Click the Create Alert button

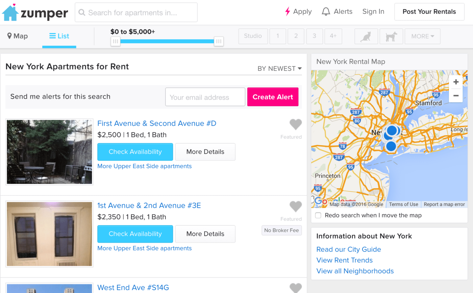(x=273, y=97)
